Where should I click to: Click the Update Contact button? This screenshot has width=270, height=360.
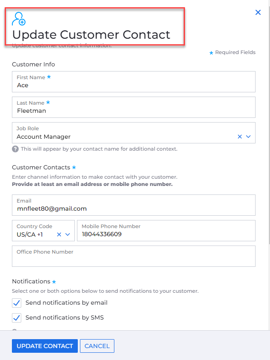point(45,346)
